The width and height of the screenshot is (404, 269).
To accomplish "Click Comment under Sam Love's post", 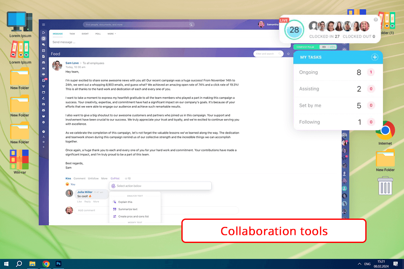I will point(80,178).
